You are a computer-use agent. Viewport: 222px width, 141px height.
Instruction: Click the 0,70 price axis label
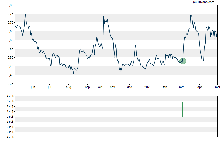(10, 23)
